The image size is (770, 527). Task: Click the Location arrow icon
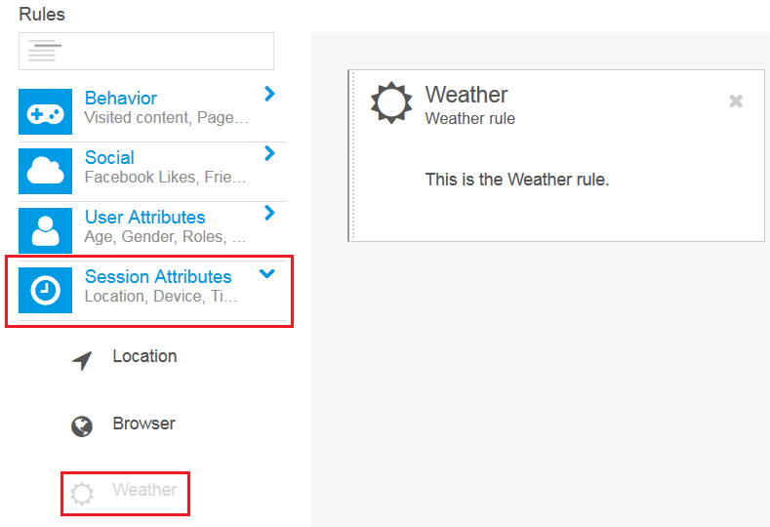pyautogui.click(x=82, y=360)
